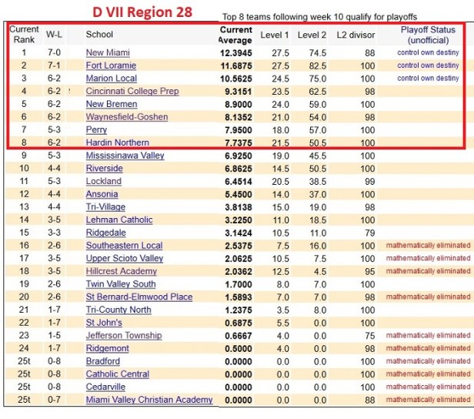Open Marion Local school page
The height and width of the screenshot is (419, 474).
click(112, 79)
